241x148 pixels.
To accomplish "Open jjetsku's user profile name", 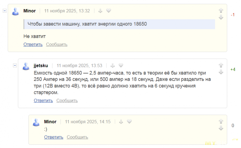I will (41, 65).
